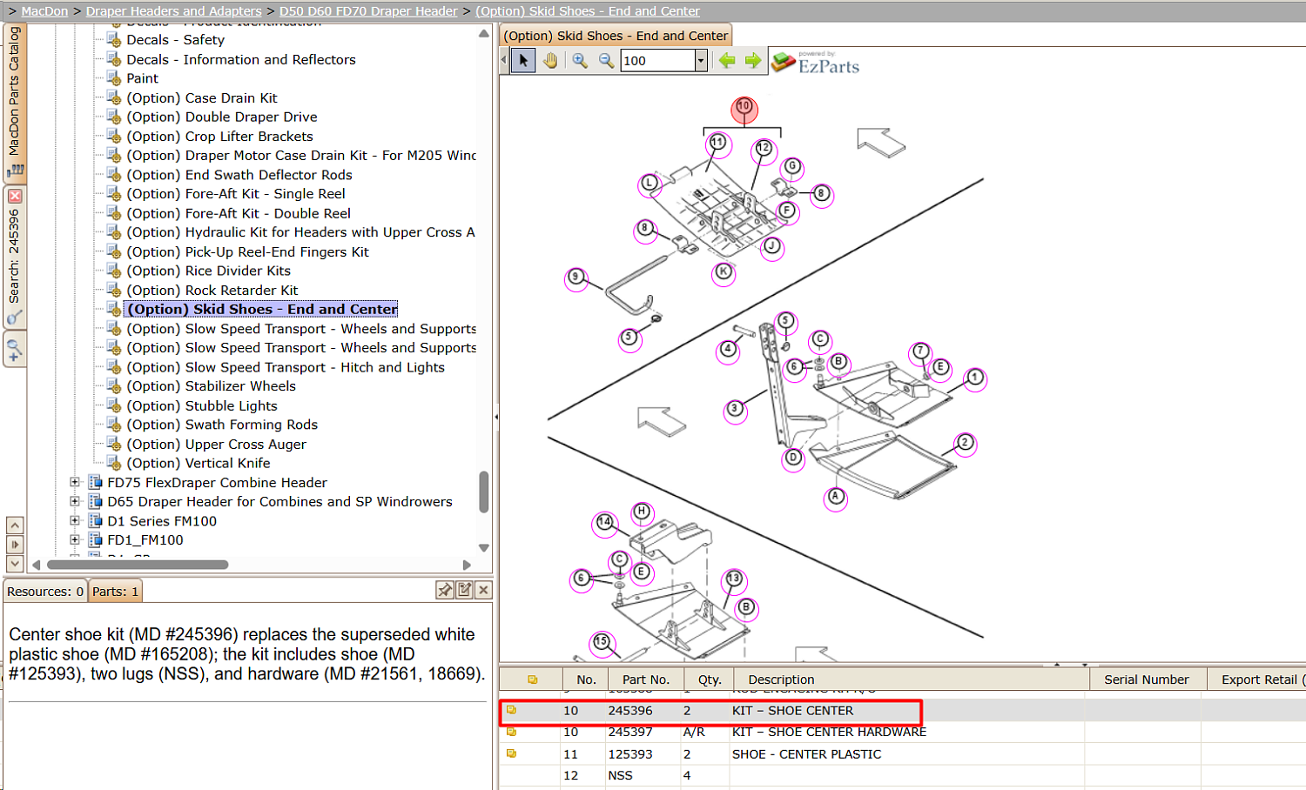Expand FD1_FM100 tree node
Viewport: 1306px width, 790px height.
tap(75, 539)
